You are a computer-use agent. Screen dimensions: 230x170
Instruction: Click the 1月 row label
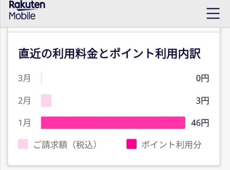coord(24,123)
